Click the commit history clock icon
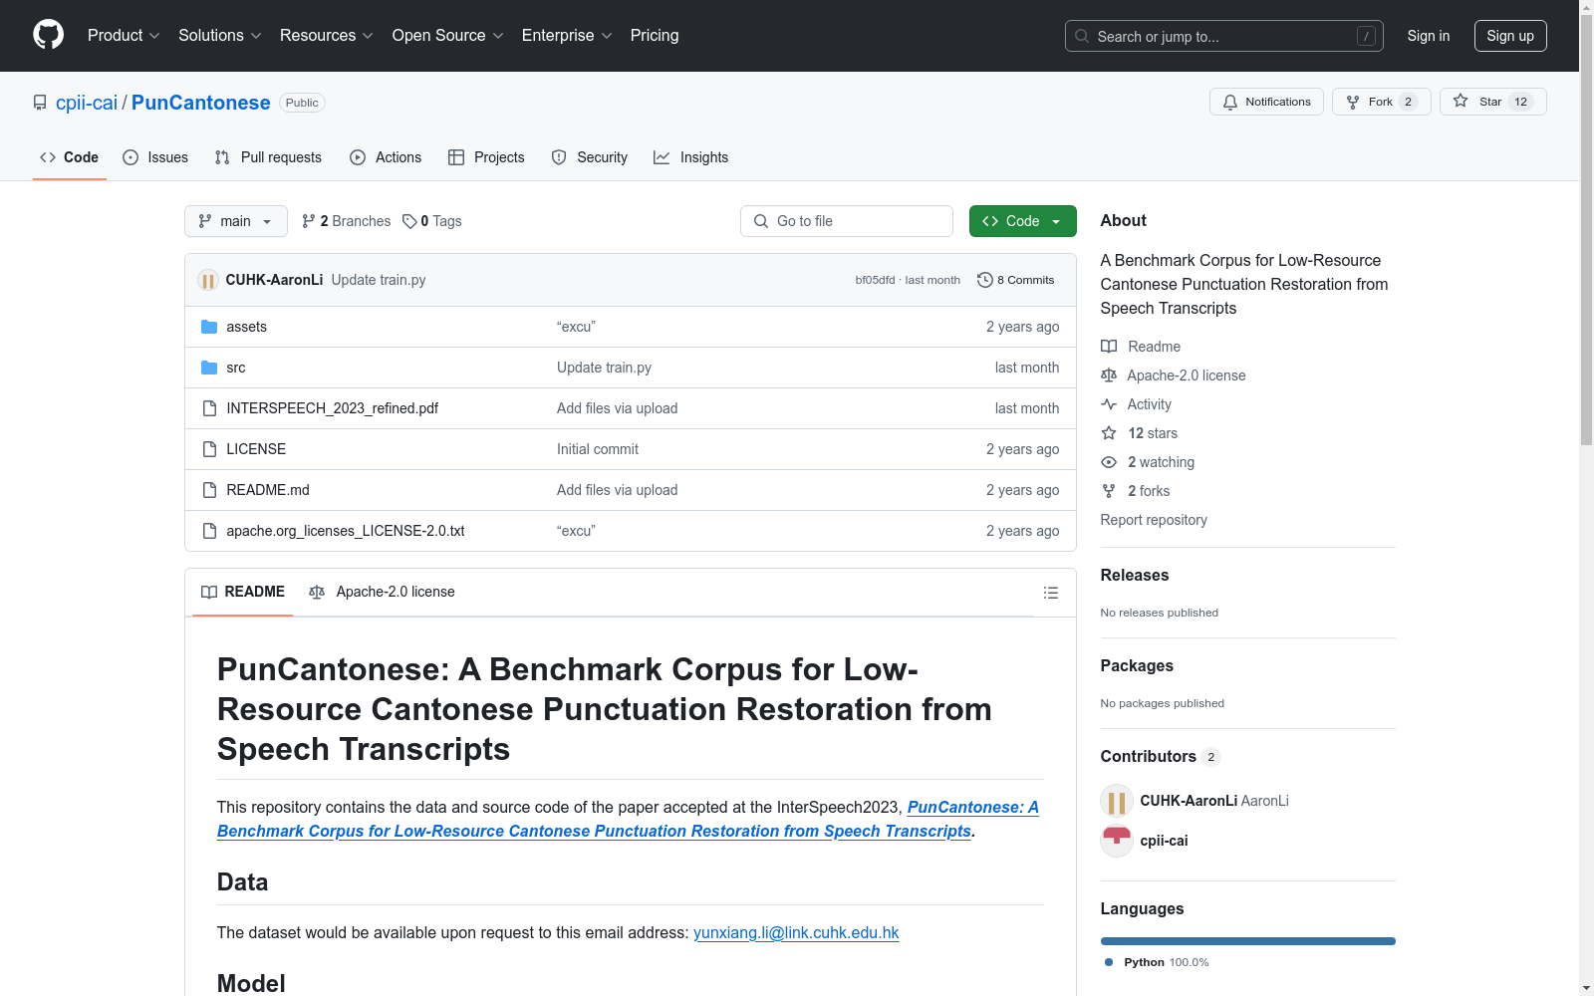Image resolution: width=1594 pixels, height=996 pixels. [x=985, y=280]
